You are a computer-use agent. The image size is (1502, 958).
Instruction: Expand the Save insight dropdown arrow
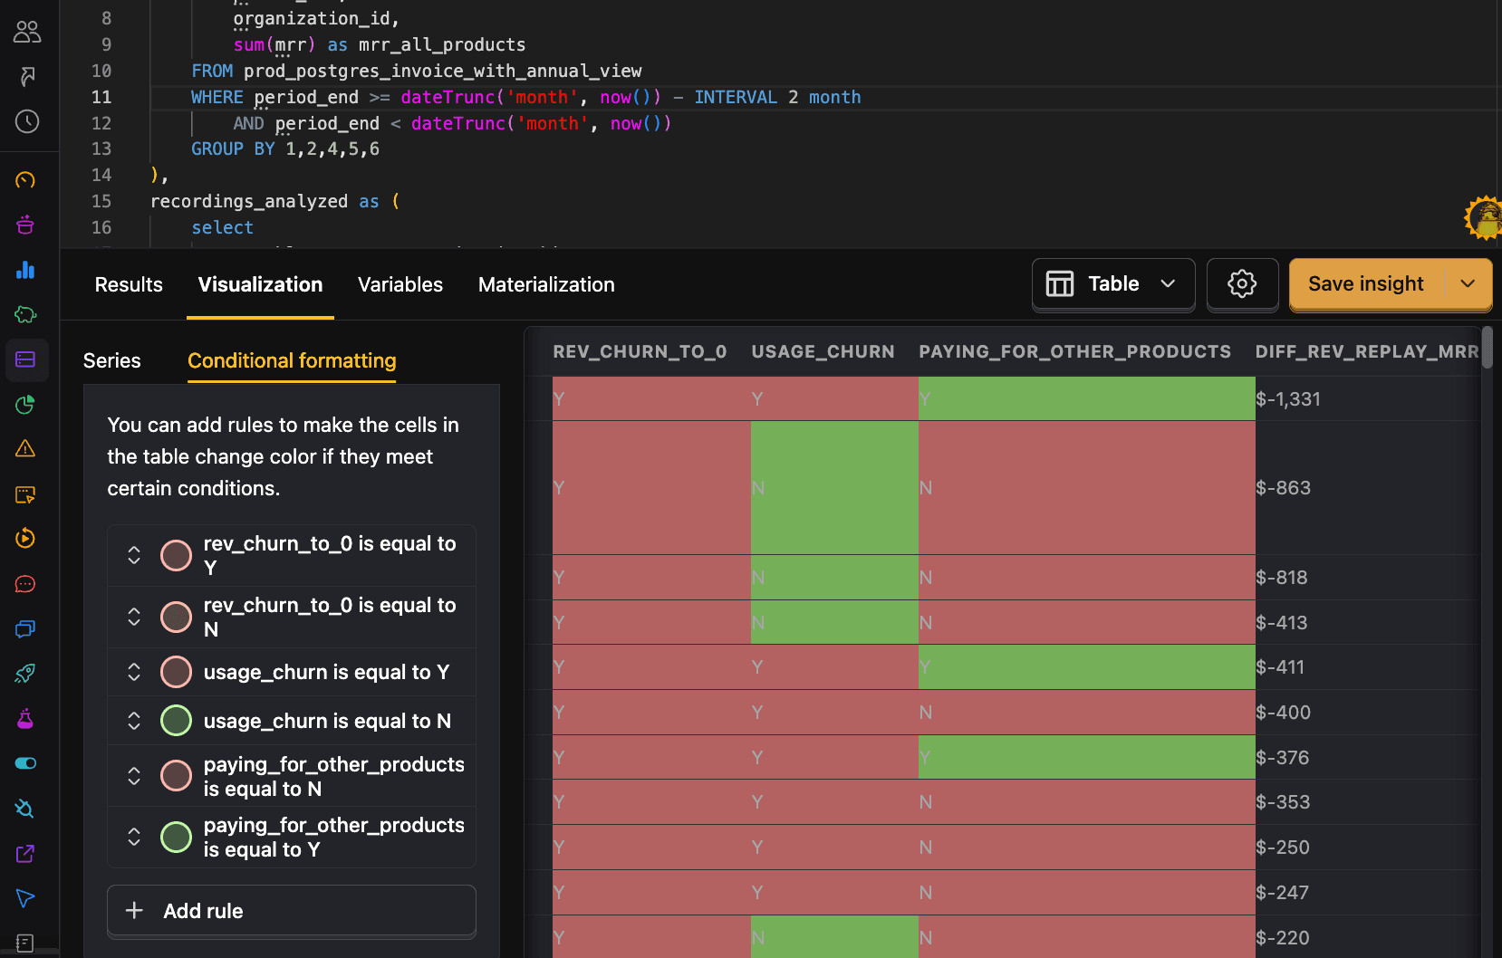[1468, 284]
